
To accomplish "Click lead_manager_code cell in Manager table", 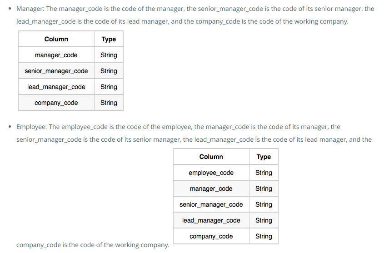I will pyautogui.click(x=56, y=87).
